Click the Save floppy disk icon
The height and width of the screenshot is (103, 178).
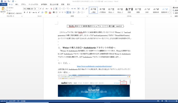click(5, 1)
